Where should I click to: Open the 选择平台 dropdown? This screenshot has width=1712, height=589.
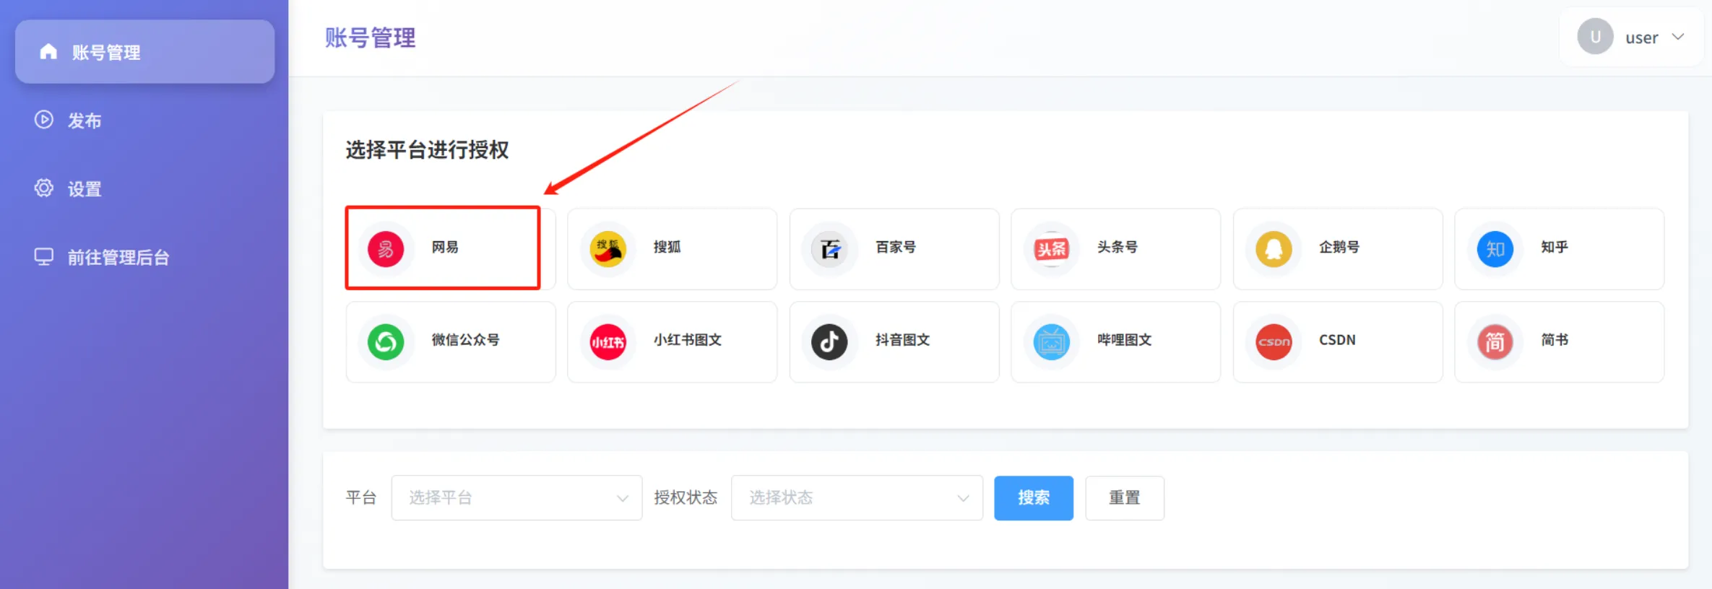click(516, 497)
